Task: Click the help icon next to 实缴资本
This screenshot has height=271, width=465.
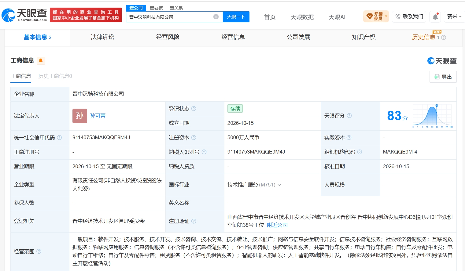Action: (349, 138)
